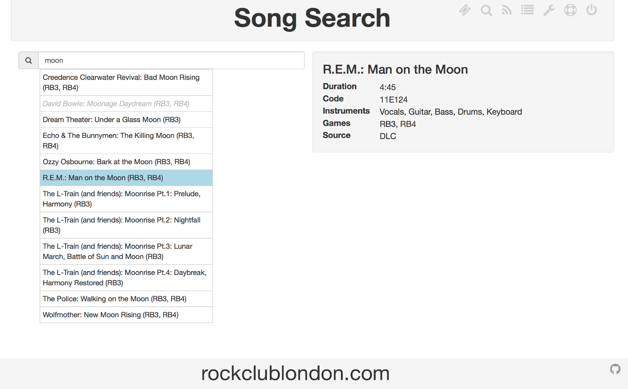
Task: Click the RSS feed icon
Action: [x=507, y=10]
